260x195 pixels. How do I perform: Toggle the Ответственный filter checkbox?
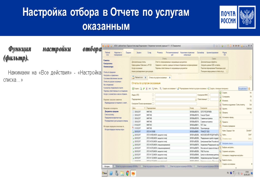[x=208, y=99]
